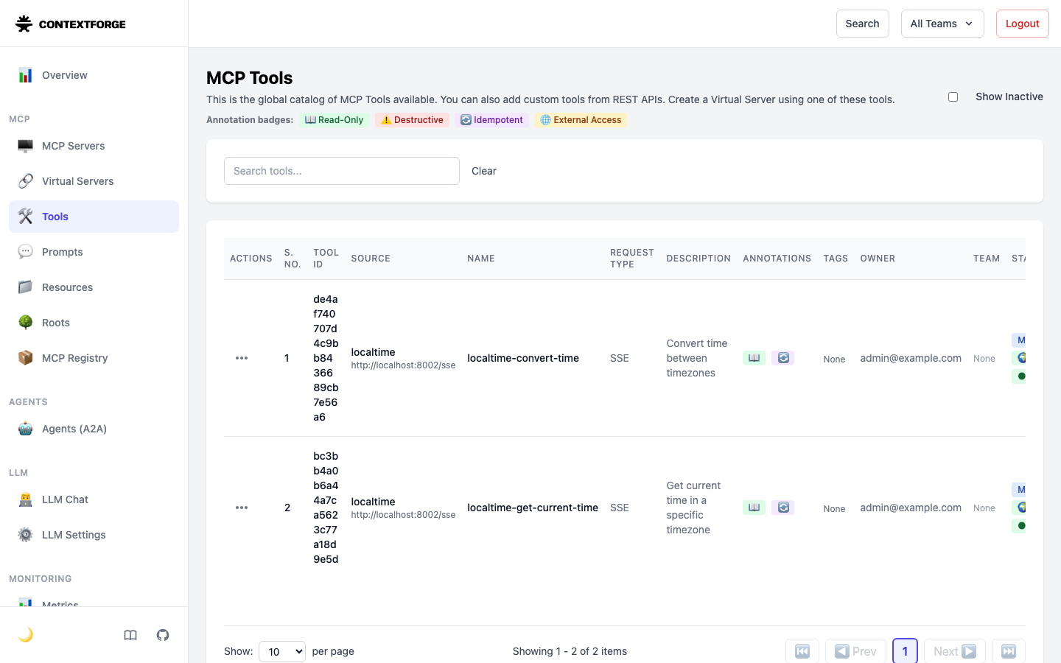Open the GitHub icon link
The width and height of the screenshot is (1061, 663).
click(163, 635)
